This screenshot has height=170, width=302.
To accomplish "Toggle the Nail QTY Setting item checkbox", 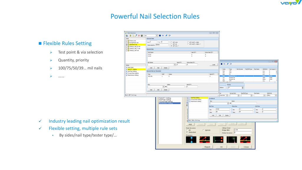I will 127,69.
